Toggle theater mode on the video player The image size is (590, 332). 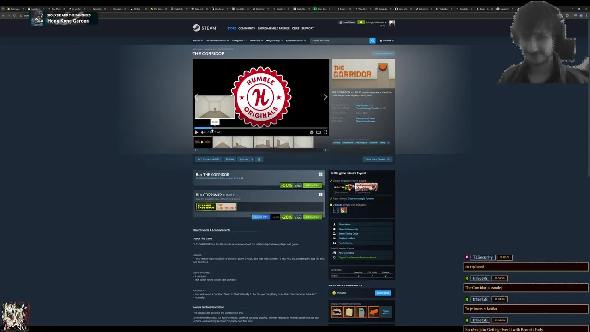[x=319, y=132]
